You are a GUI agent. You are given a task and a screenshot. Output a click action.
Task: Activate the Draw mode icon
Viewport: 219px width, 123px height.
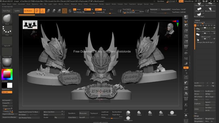[x=42, y=11]
